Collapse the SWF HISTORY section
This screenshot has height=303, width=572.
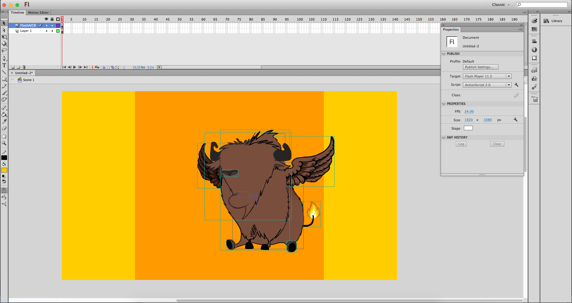[444, 138]
